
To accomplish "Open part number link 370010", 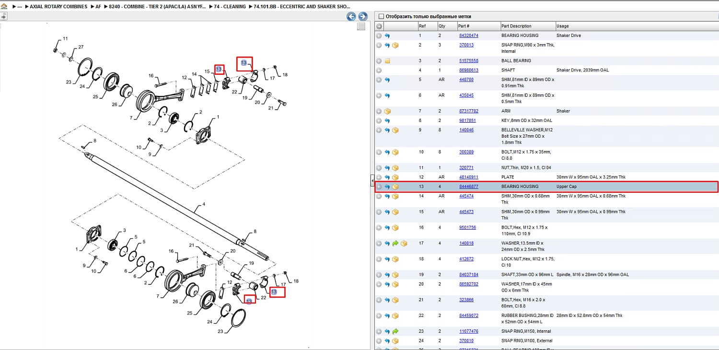I will pyautogui.click(x=466, y=341).
